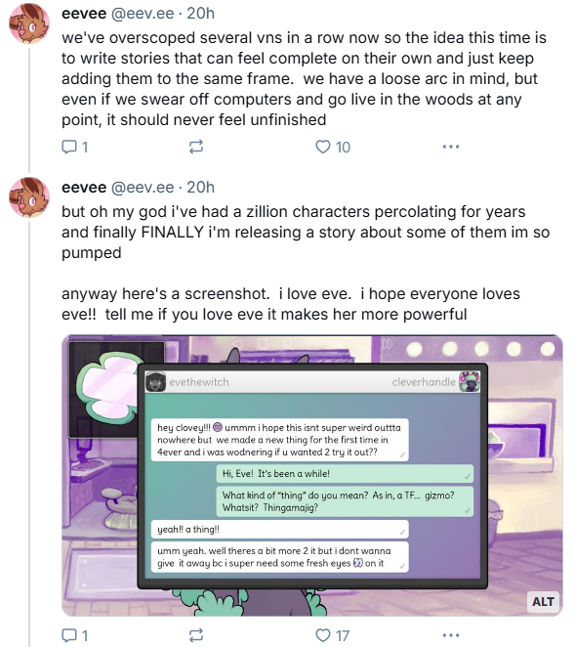The image size is (574, 647).
Task: Open the first post's text body
Action: (x=305, y=78)
